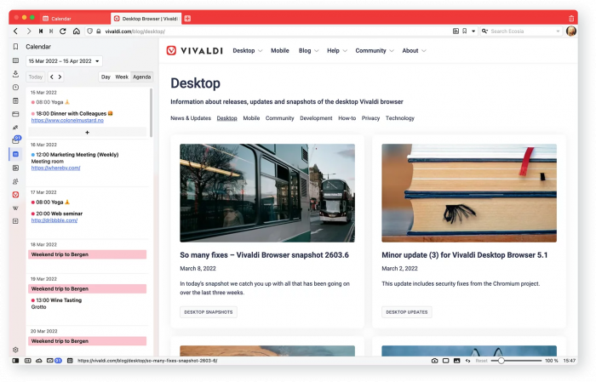Select the News & Updates category tab
This screenshot has height=382, width=596.
[190, 118]
